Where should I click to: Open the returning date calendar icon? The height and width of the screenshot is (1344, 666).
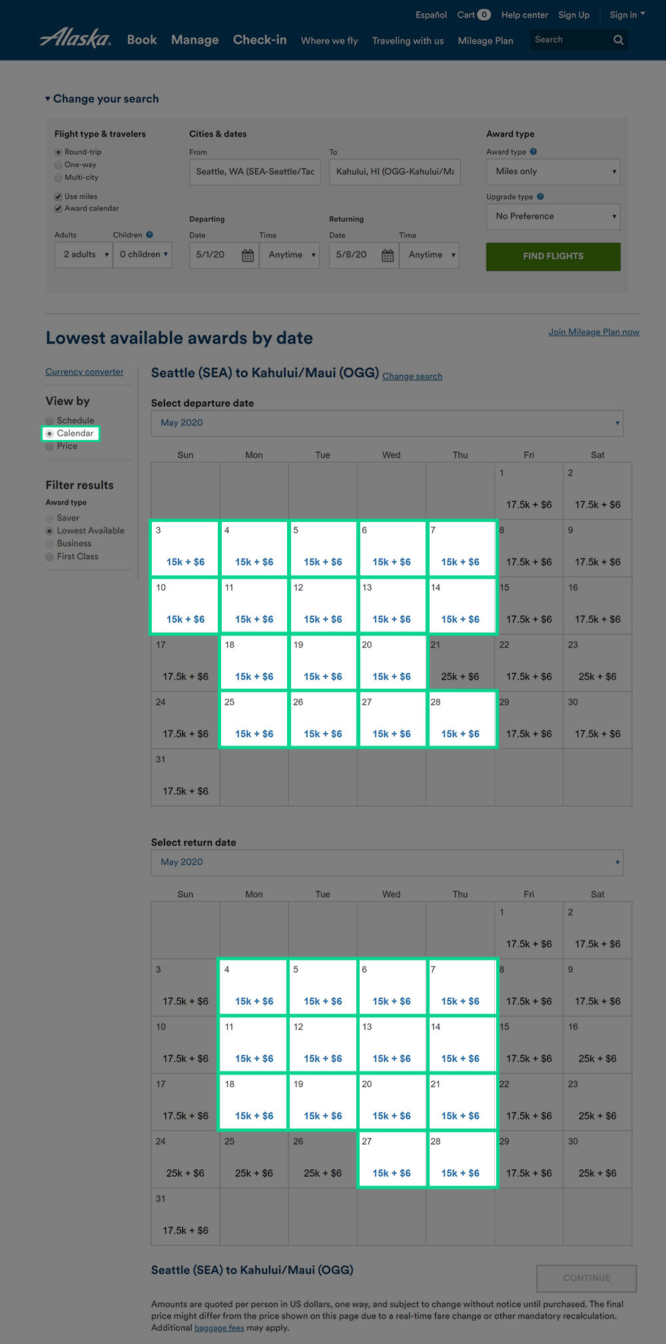click(x=388, y=255)
